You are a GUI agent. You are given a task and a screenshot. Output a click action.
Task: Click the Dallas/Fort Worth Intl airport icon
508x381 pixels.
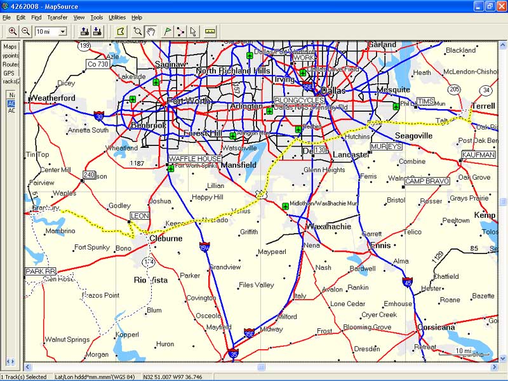(x=250, y=55)
